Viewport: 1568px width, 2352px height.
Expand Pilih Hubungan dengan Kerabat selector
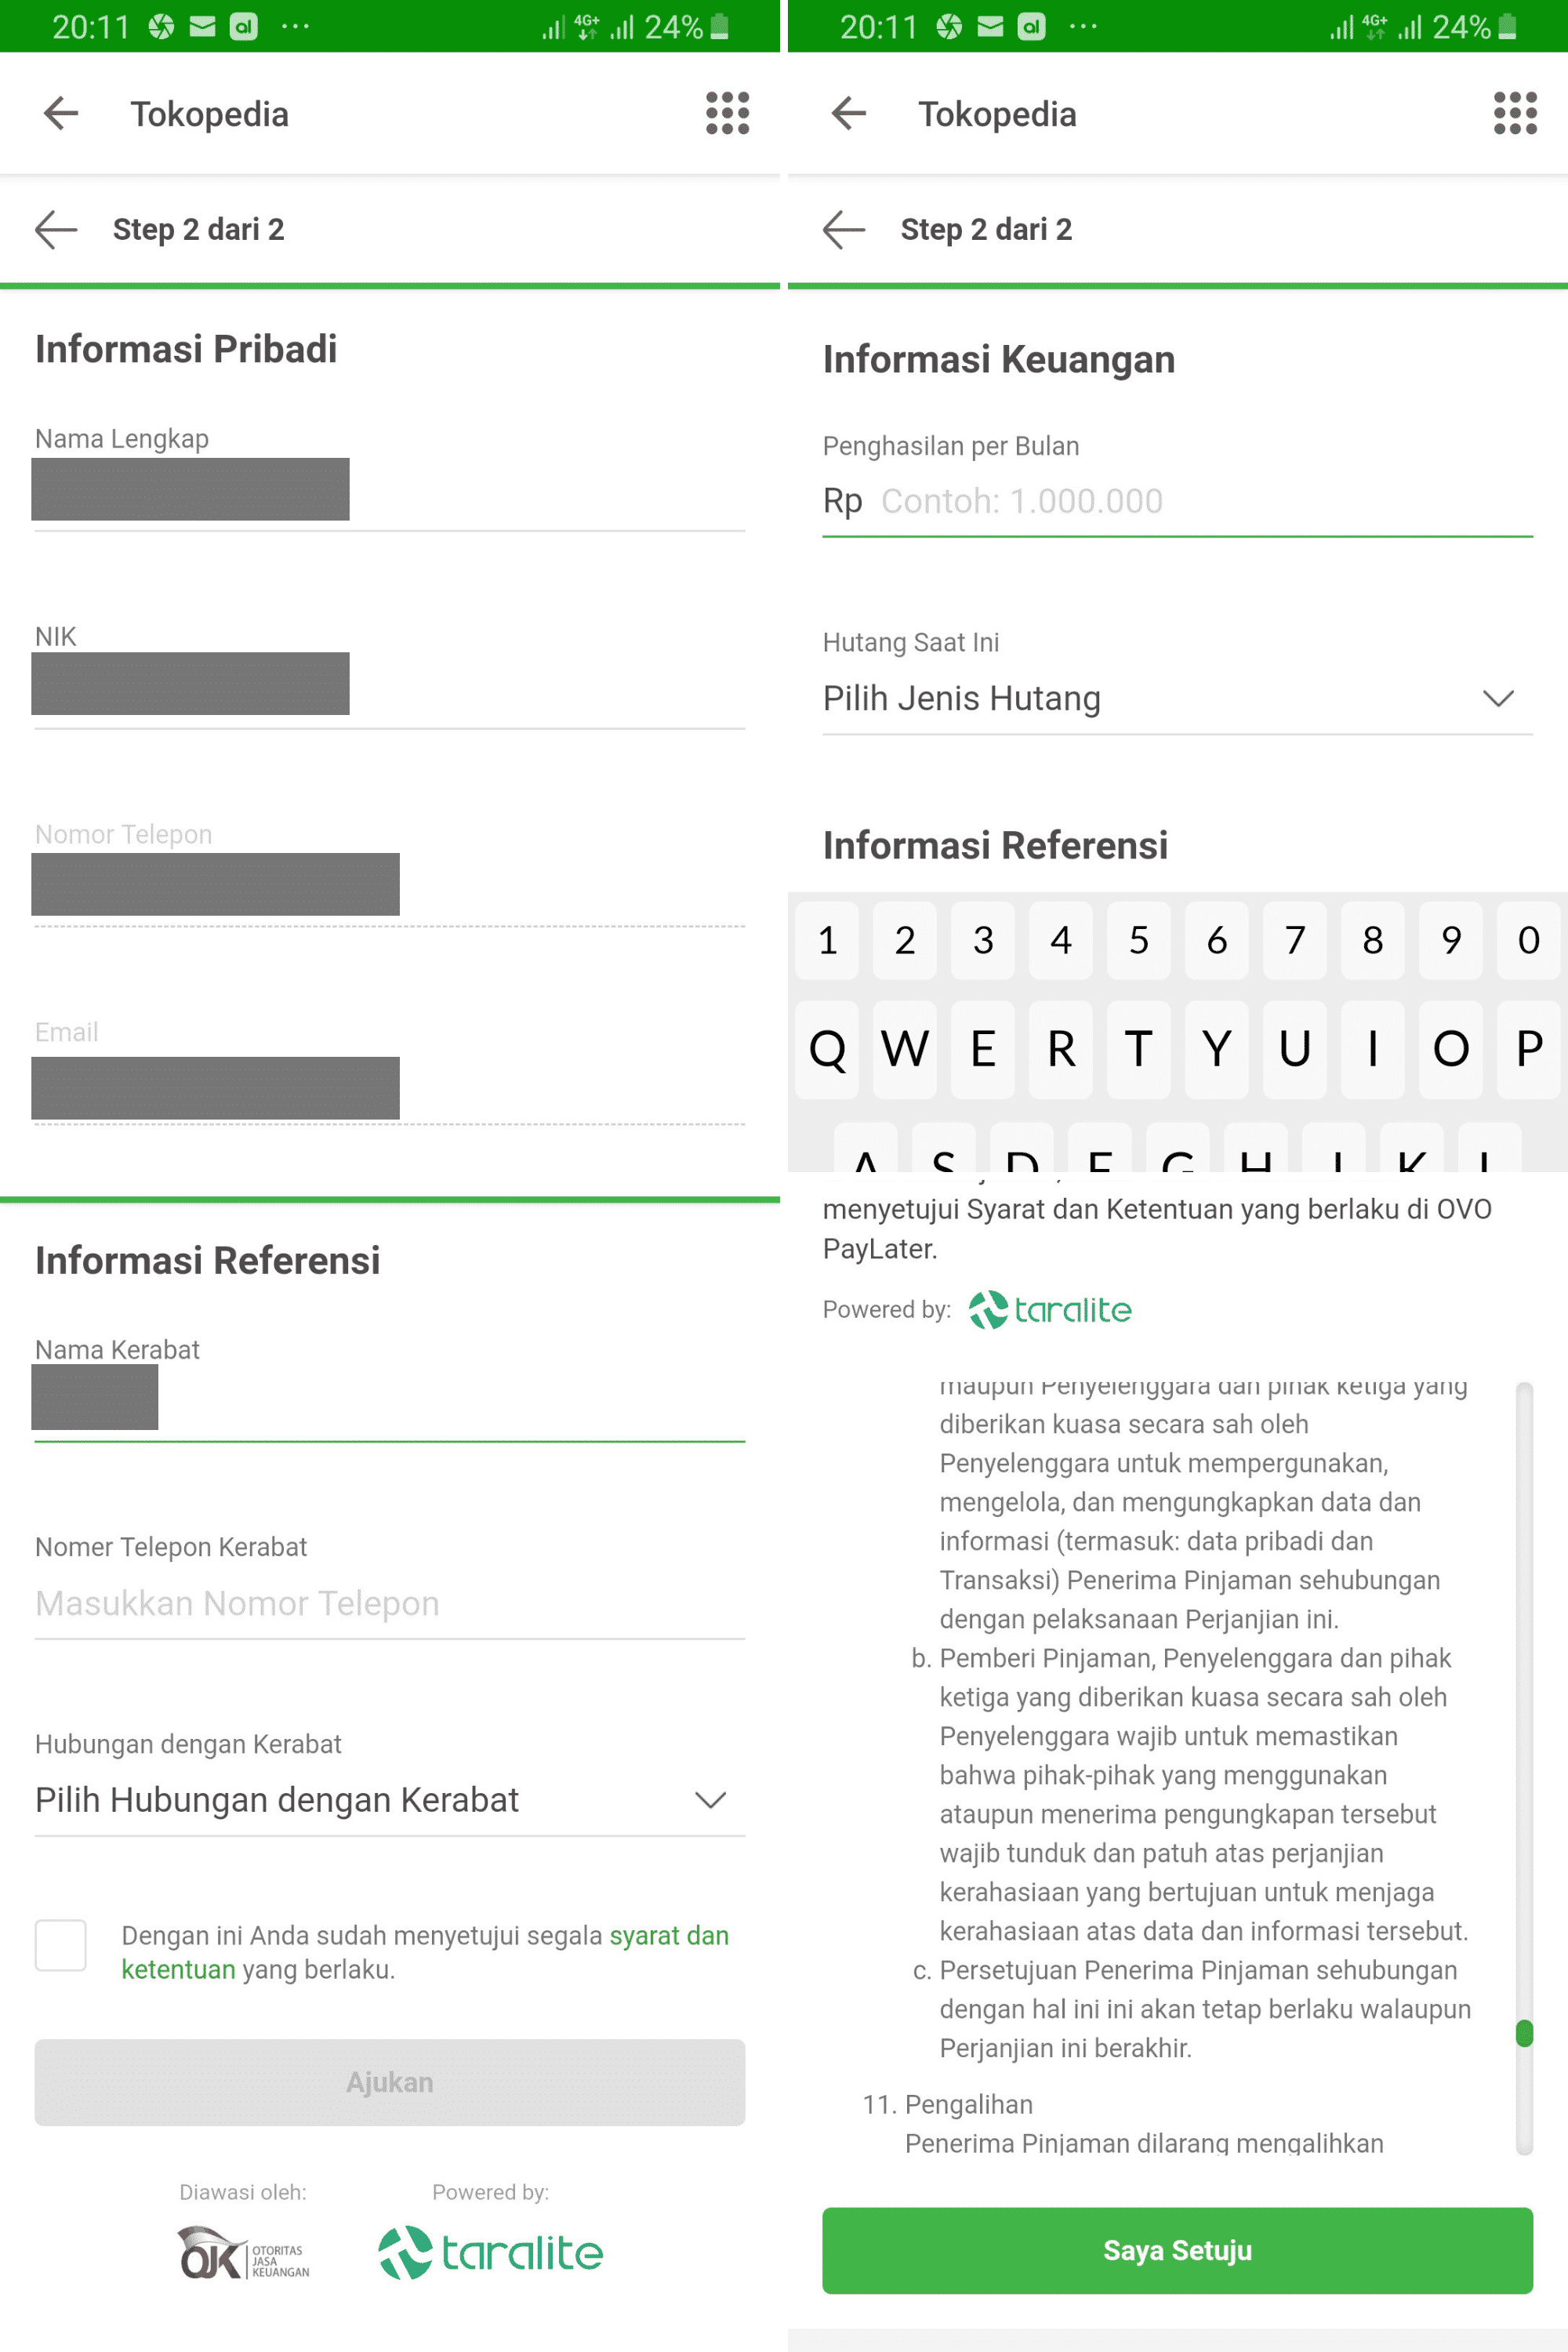pos(390,1800)
